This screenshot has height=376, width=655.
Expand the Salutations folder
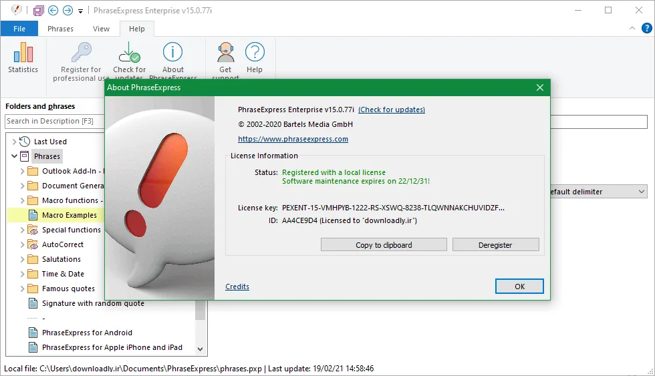(22, 259)
